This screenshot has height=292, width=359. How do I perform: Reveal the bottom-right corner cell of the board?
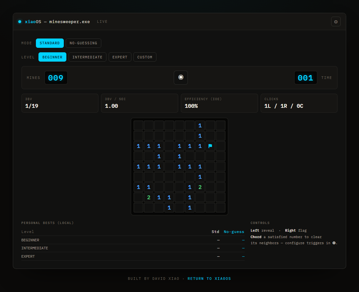tap(221, 208)
